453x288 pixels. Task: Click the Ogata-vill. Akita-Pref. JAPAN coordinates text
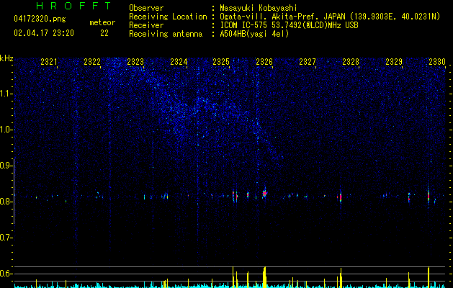tap(330, 17)
